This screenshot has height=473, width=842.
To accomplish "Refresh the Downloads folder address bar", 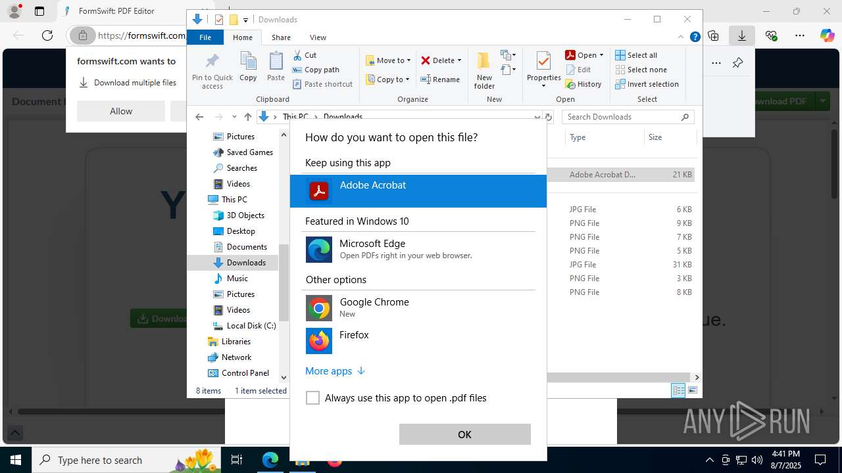I will coord(549,117).
